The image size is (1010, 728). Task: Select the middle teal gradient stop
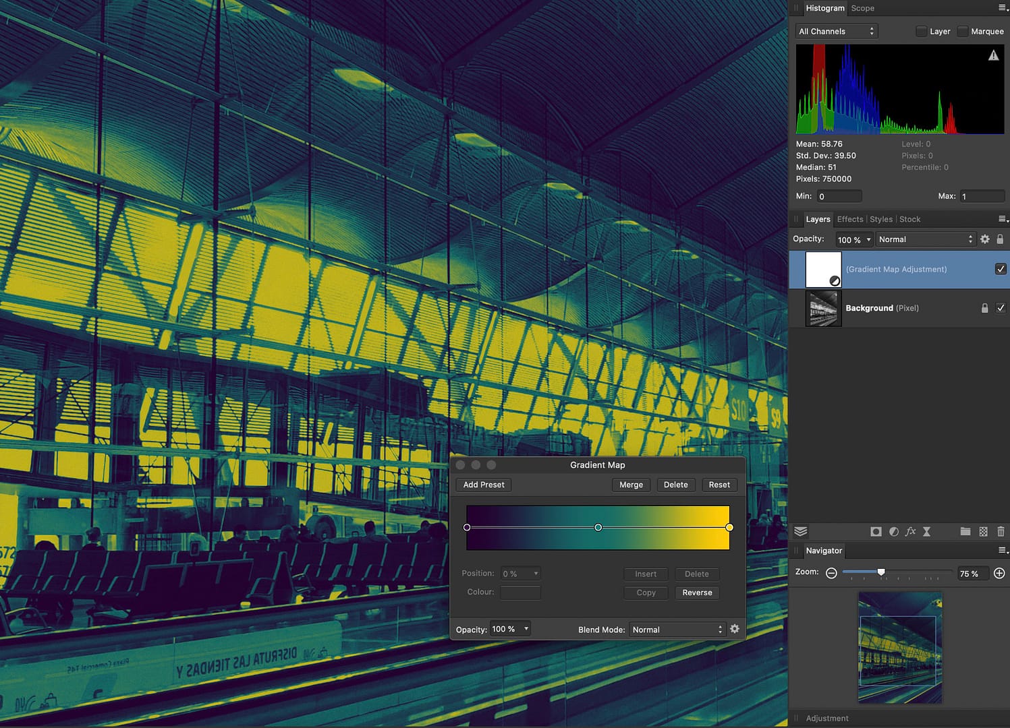click(x=598, y=527)
